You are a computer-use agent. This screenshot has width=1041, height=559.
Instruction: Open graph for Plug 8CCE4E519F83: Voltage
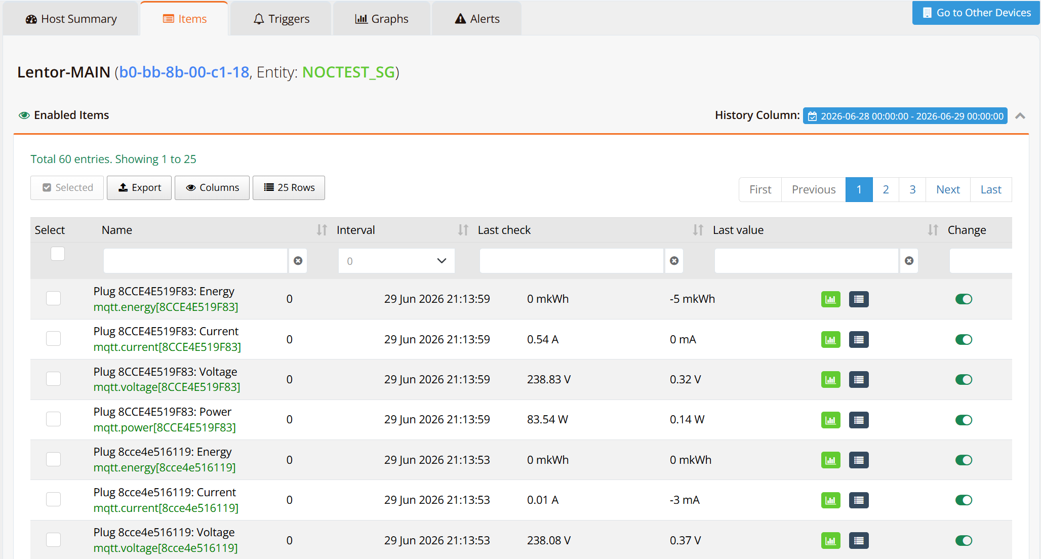coord(830,380)
